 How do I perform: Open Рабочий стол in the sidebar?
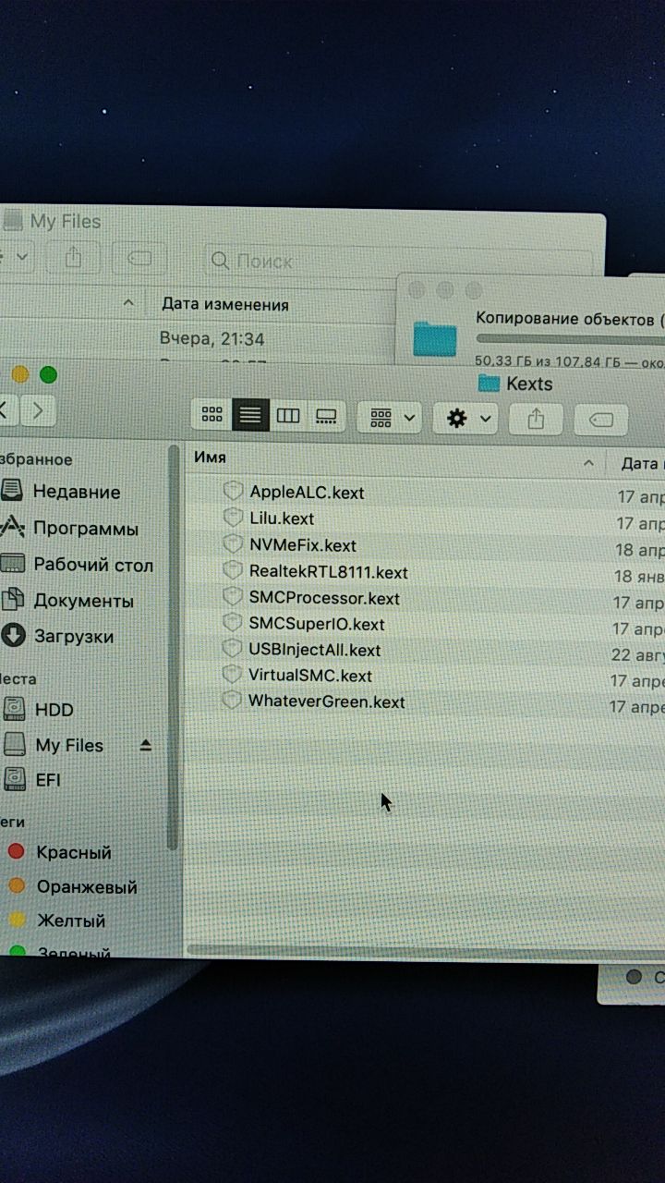[78, 564]
